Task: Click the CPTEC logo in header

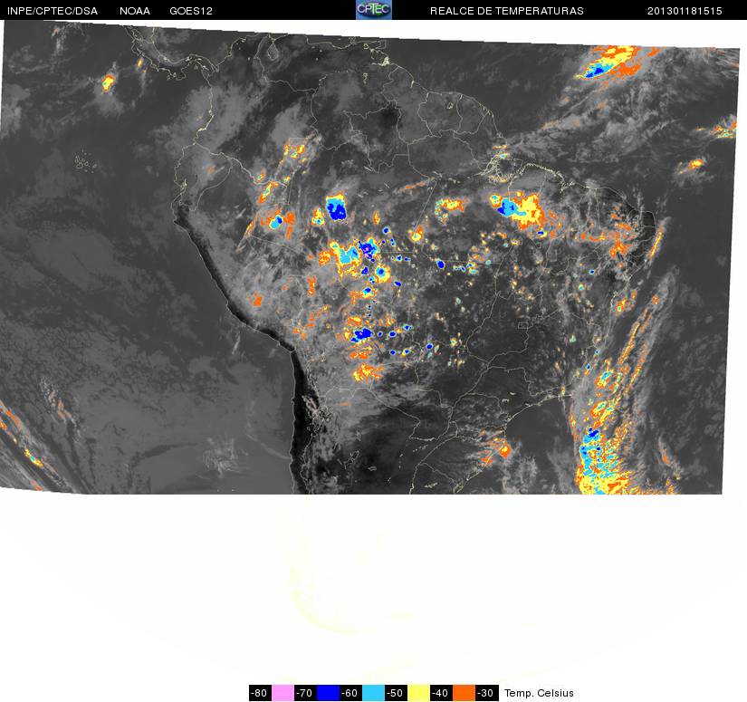Action: pyautogui.click(x=374, y=10)
